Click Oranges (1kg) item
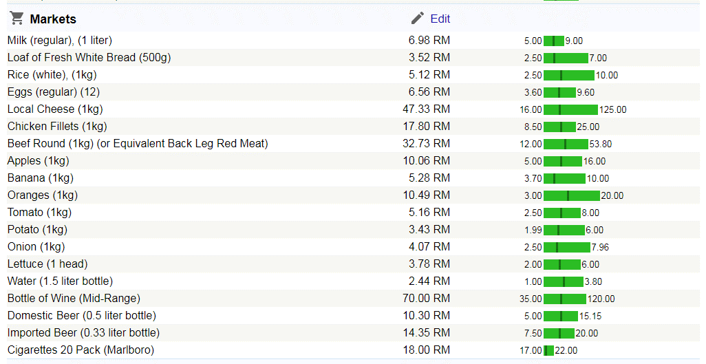This screenshot has height=364, width=706. coord(43,195)
